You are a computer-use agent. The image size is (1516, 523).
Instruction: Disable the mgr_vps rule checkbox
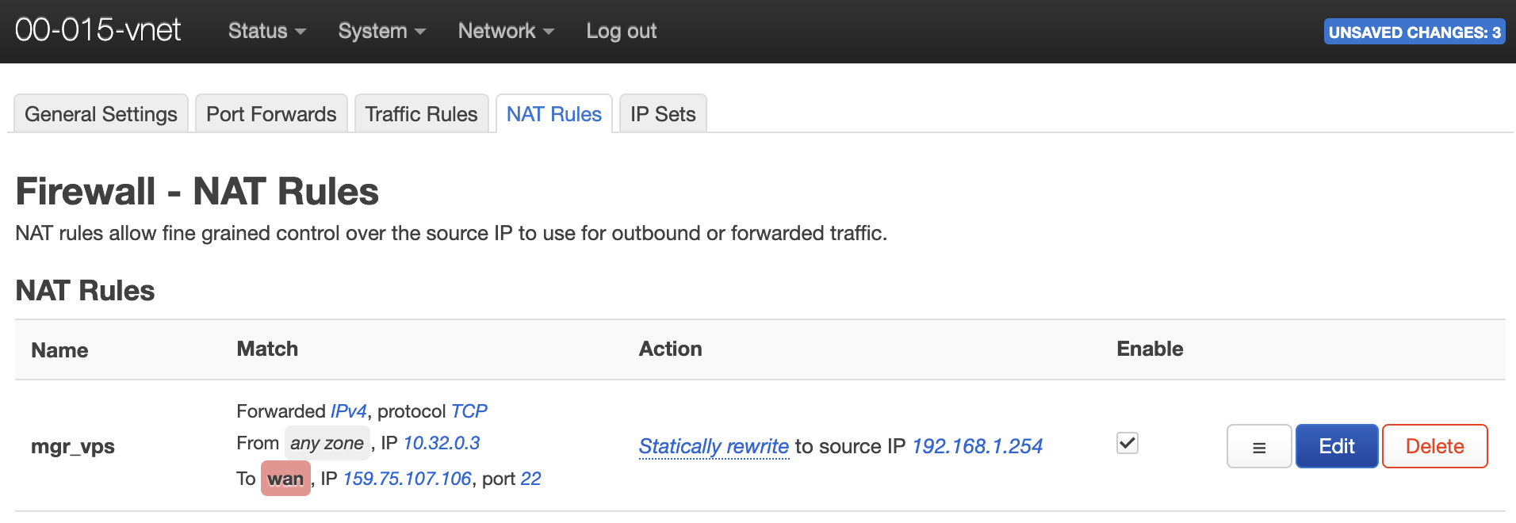[1127, 443]
